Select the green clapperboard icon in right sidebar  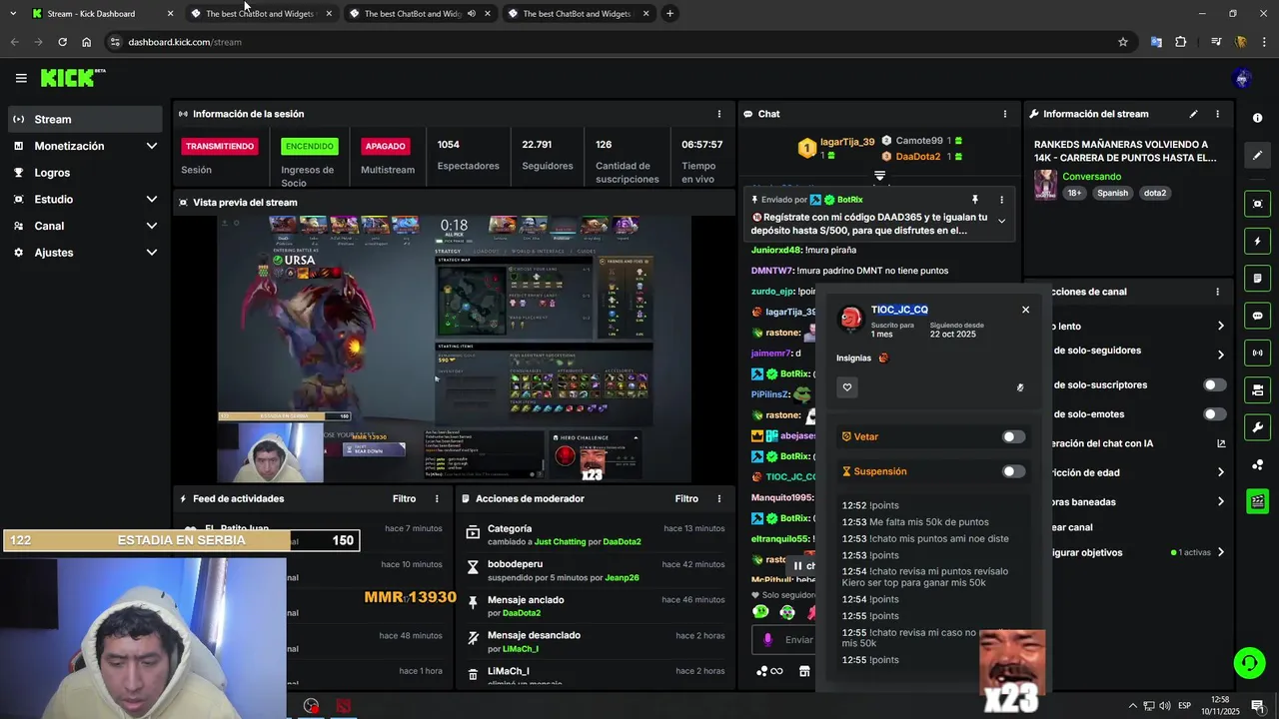click(x=1257, y=501)
